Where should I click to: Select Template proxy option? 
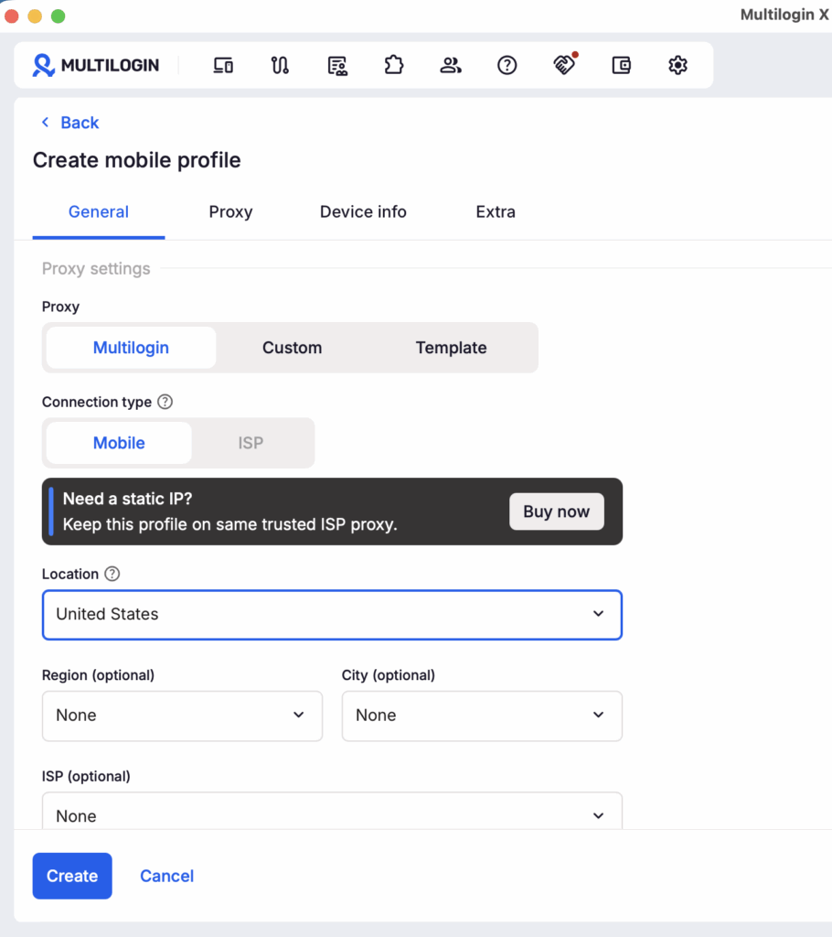pos(451,348)
